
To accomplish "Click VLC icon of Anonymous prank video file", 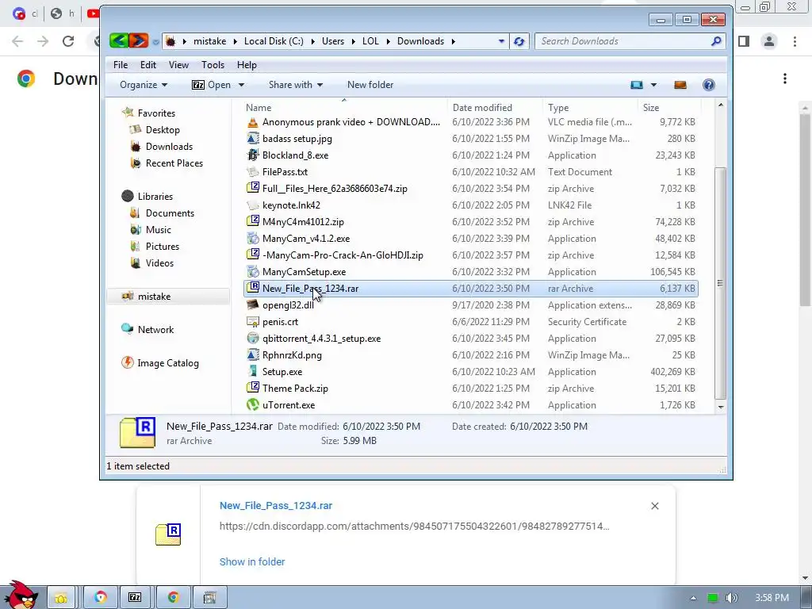I will [253, 122].
